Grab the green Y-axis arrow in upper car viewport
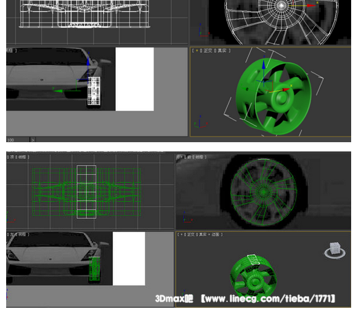This screenshot has width=353, height=309. 59,91
